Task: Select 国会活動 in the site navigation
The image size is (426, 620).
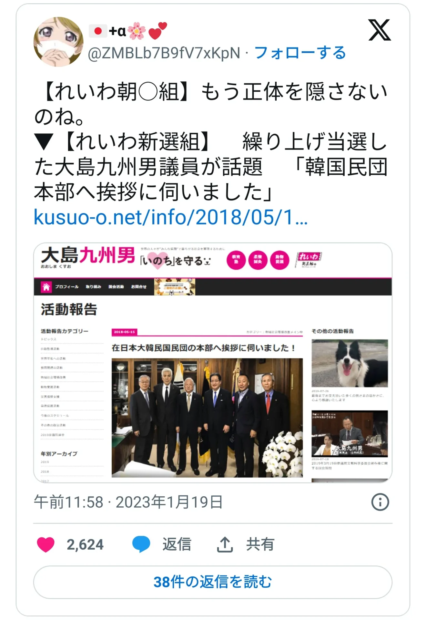Action: pos(116,287)
